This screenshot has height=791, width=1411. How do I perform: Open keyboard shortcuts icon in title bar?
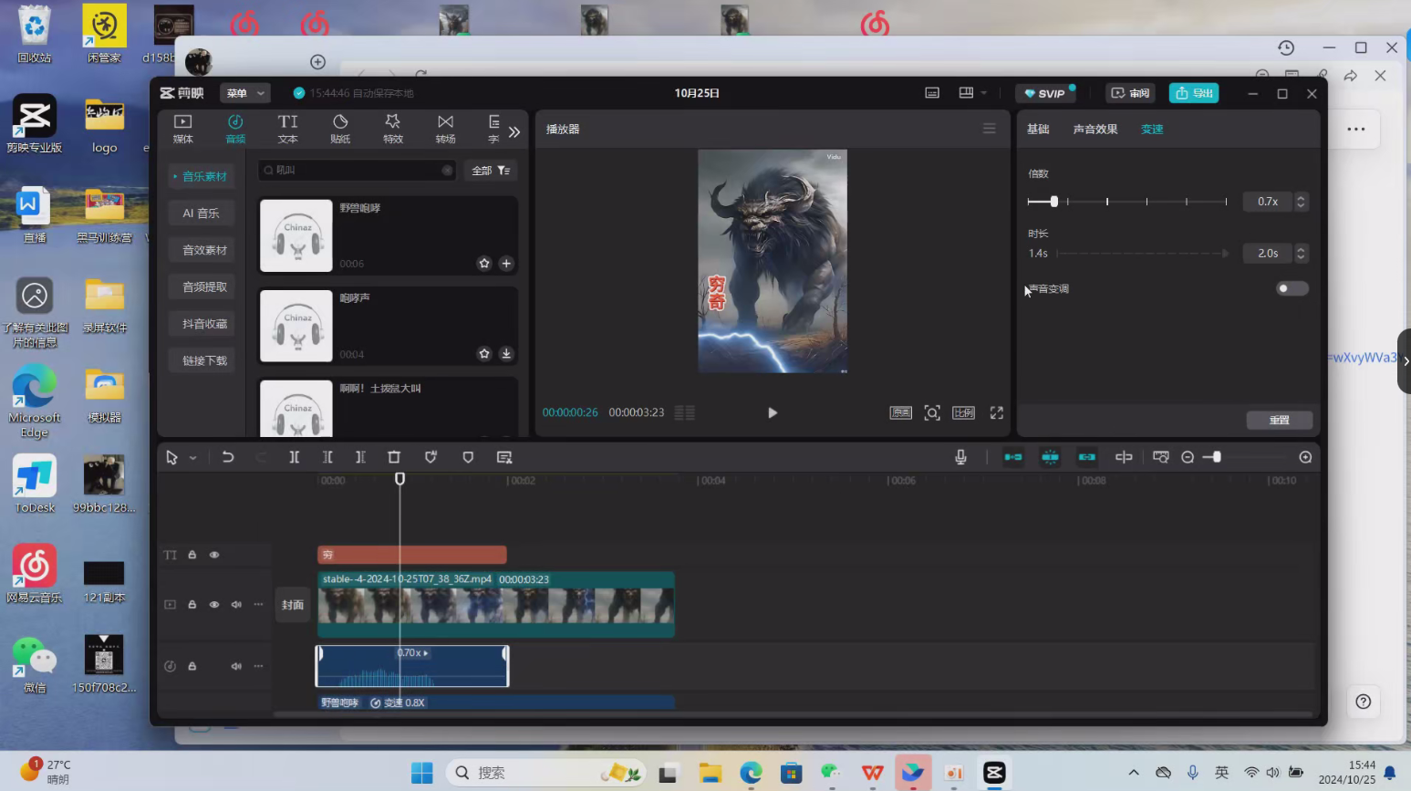pos(932,93)
